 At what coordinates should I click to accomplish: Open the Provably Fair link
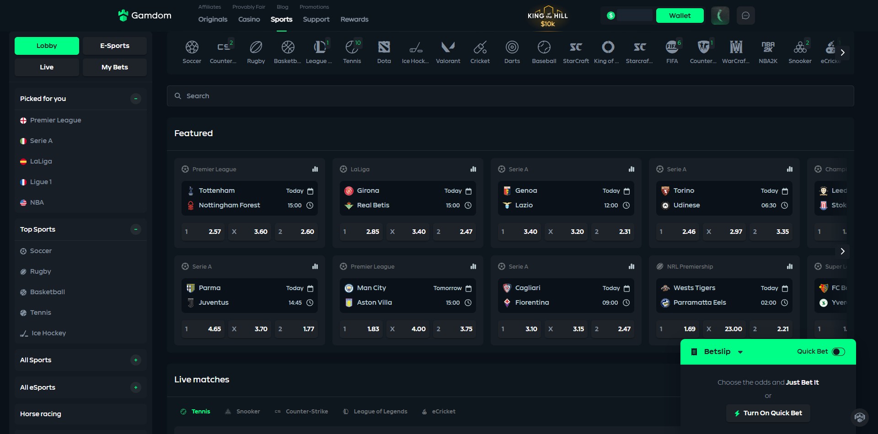point(249,7)
